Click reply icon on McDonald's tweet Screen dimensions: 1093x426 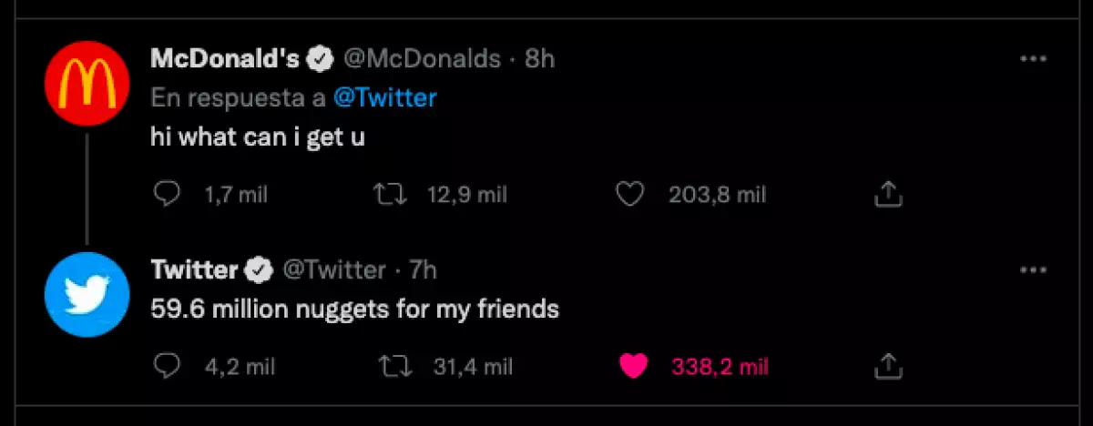[x=165, y=194]
